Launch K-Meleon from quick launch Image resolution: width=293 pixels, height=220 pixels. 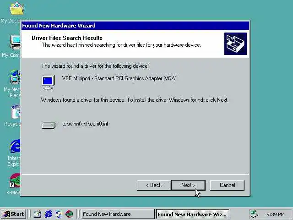tap(69, 214)
